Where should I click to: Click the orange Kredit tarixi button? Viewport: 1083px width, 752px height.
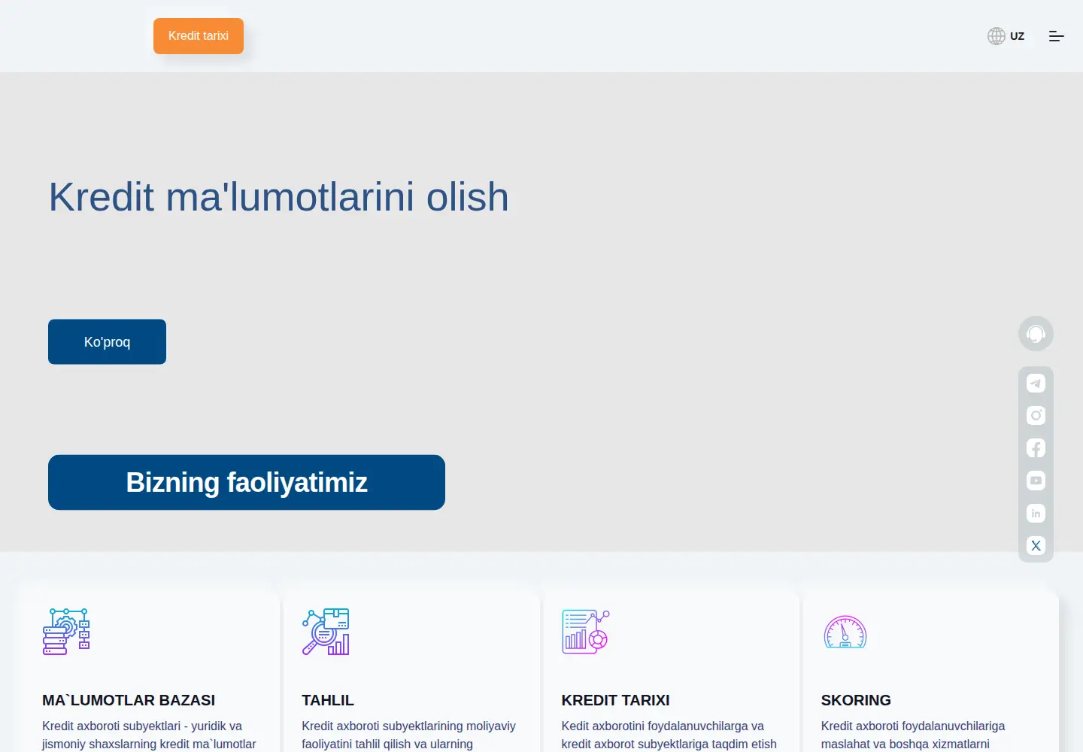point(199,36)
